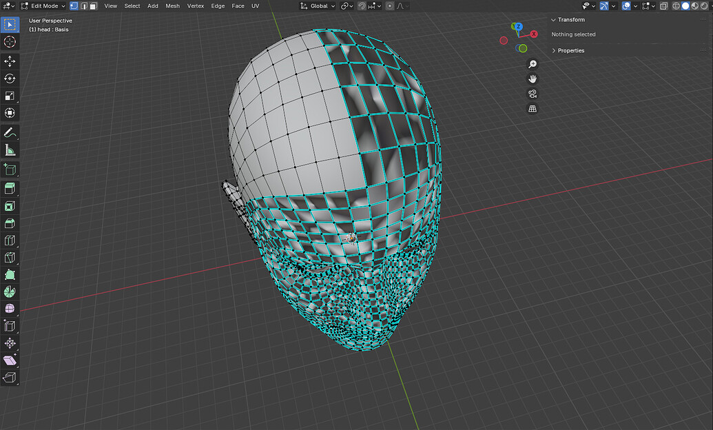
Task: Open the editor type dropdown
Action: 9,6
